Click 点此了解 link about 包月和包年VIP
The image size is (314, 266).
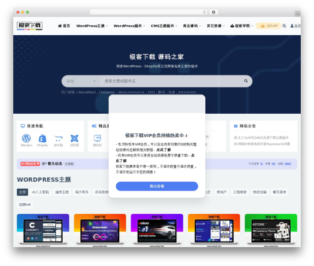pyautogui.click(x=164, y=150)
